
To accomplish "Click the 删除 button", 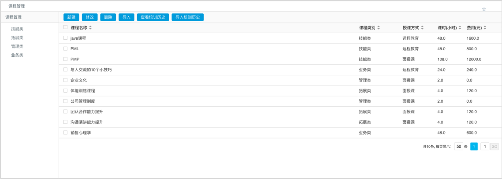I will [108, 17].
